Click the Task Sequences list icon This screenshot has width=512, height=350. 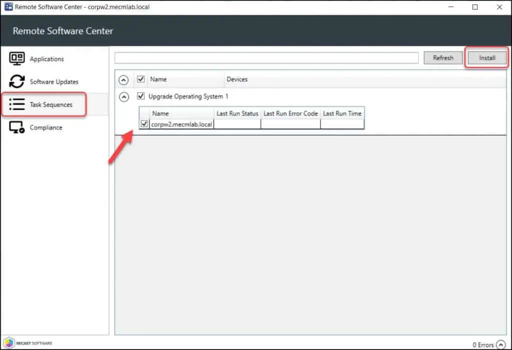pos(16,104)
